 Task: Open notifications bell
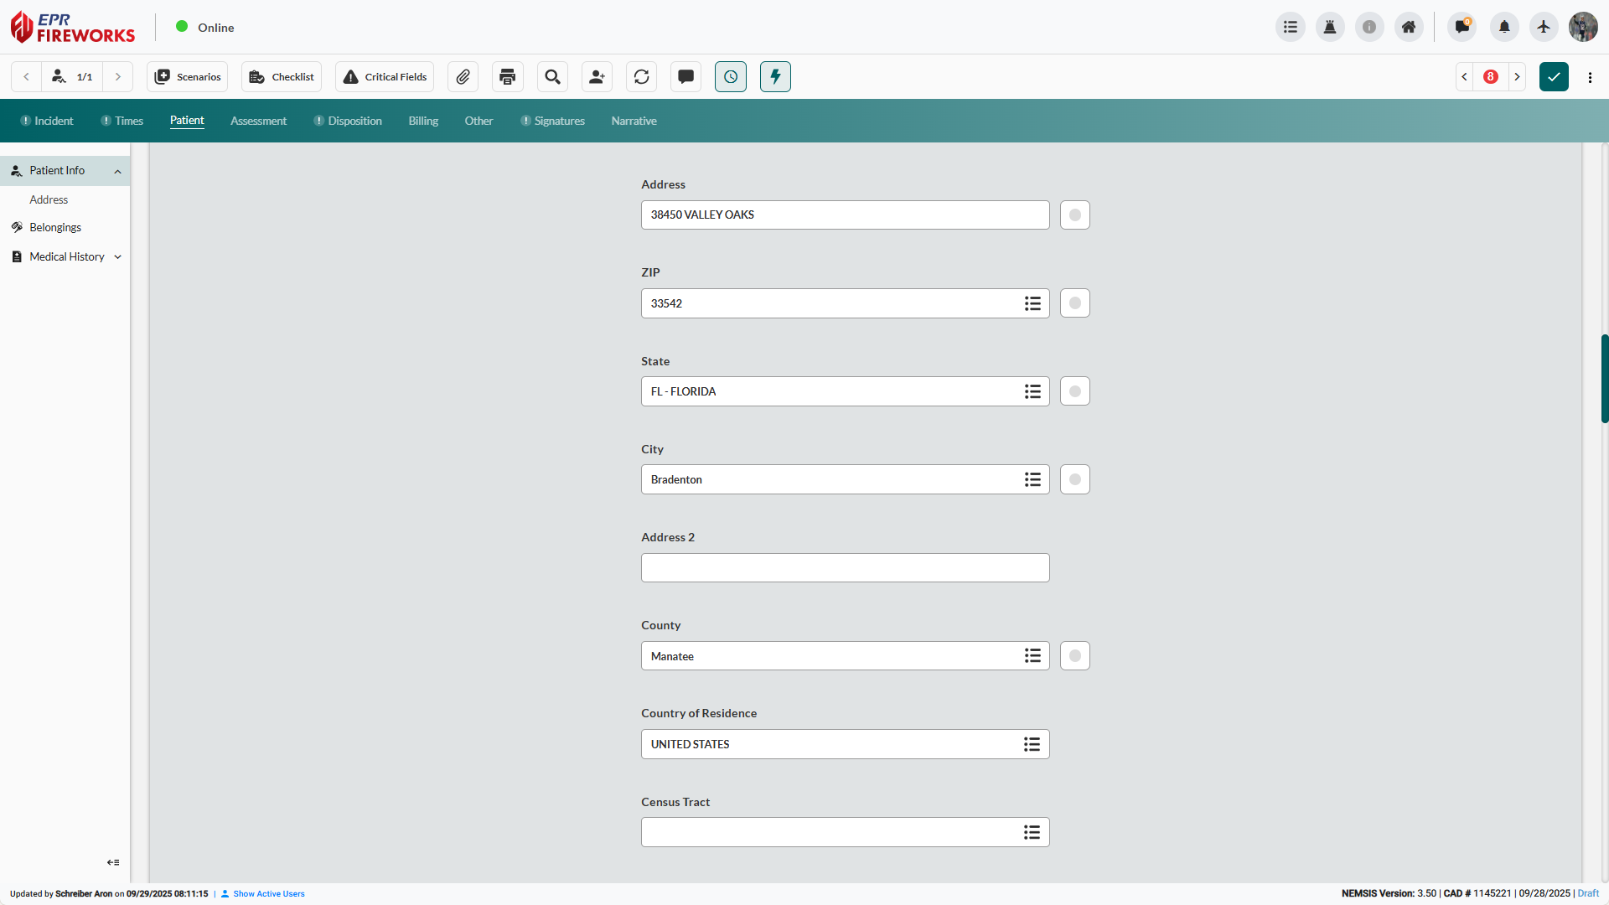[1503, 27]
